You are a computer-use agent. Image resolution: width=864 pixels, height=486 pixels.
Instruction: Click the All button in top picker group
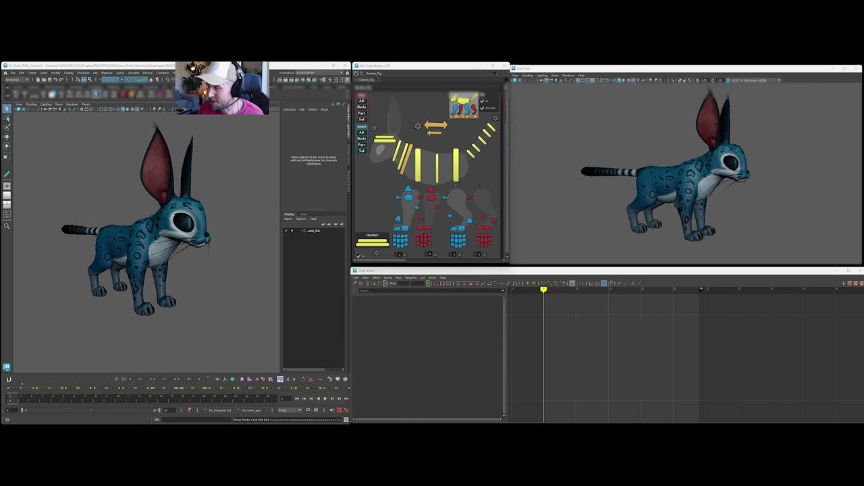(362, 101)
